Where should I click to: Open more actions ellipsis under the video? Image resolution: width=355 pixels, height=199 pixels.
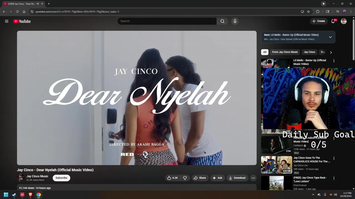[253, 178]
